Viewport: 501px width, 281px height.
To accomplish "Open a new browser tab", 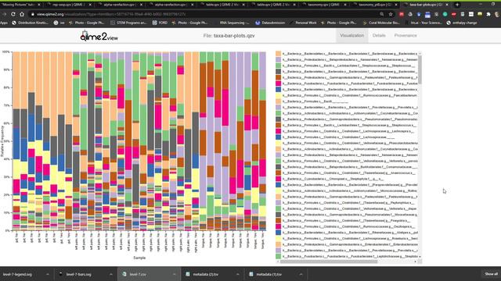I will [x=457, y=5].
